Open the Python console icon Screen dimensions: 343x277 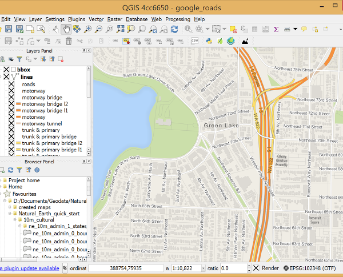coord(209,41)
